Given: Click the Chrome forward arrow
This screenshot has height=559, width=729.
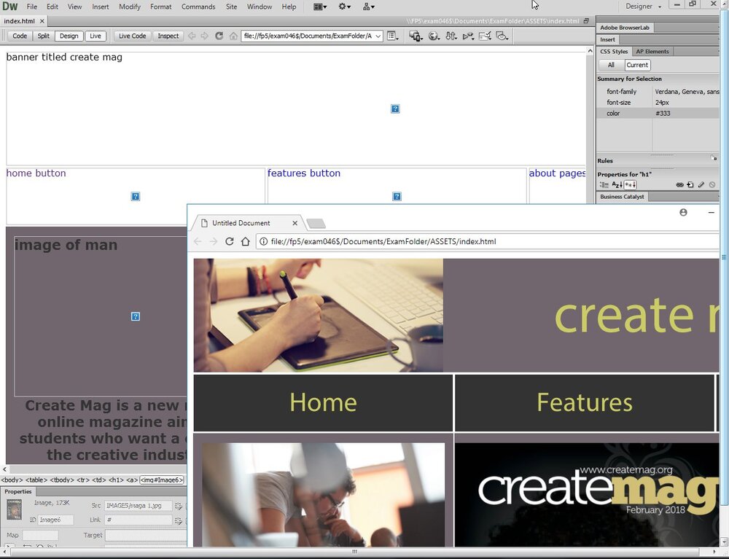Looking at the screenshot, I should [214, 241].
